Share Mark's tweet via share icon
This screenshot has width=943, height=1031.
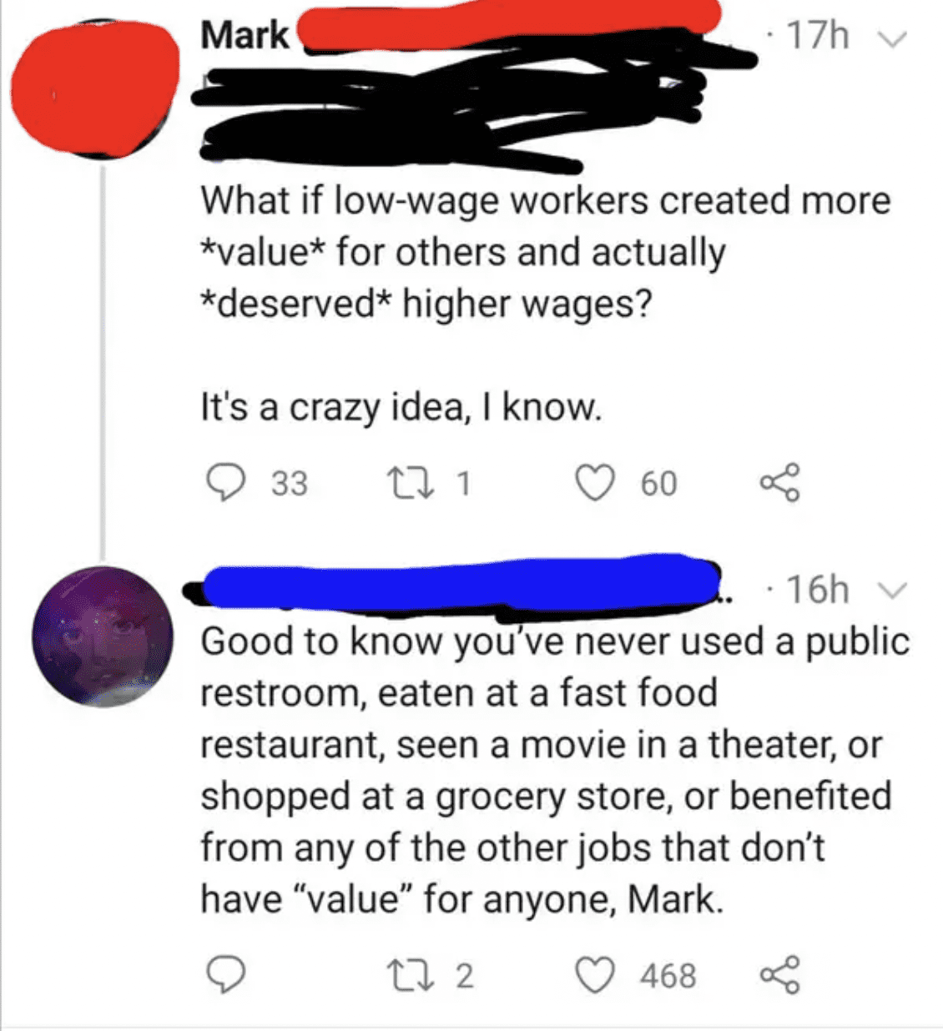pyautogui.click(x=779, y=483)
